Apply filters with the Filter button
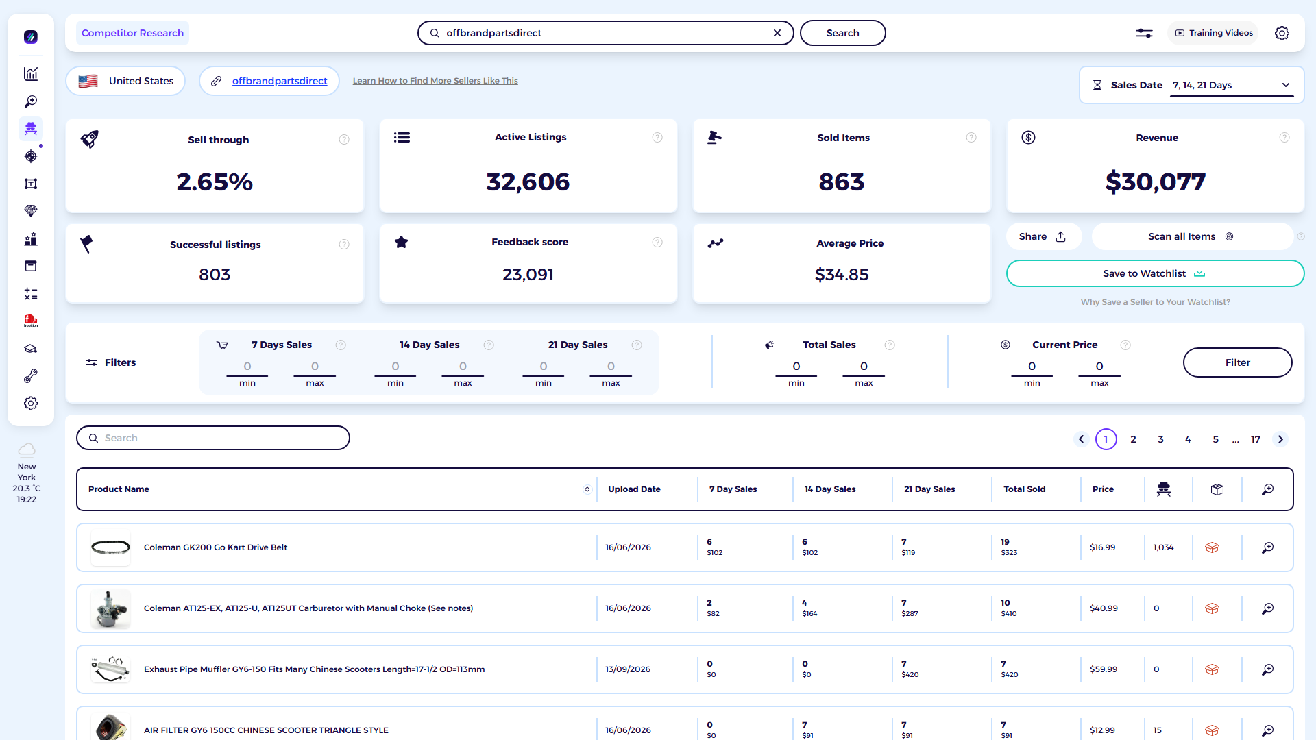This screenshot has height=740, width=1316. 1237,362
